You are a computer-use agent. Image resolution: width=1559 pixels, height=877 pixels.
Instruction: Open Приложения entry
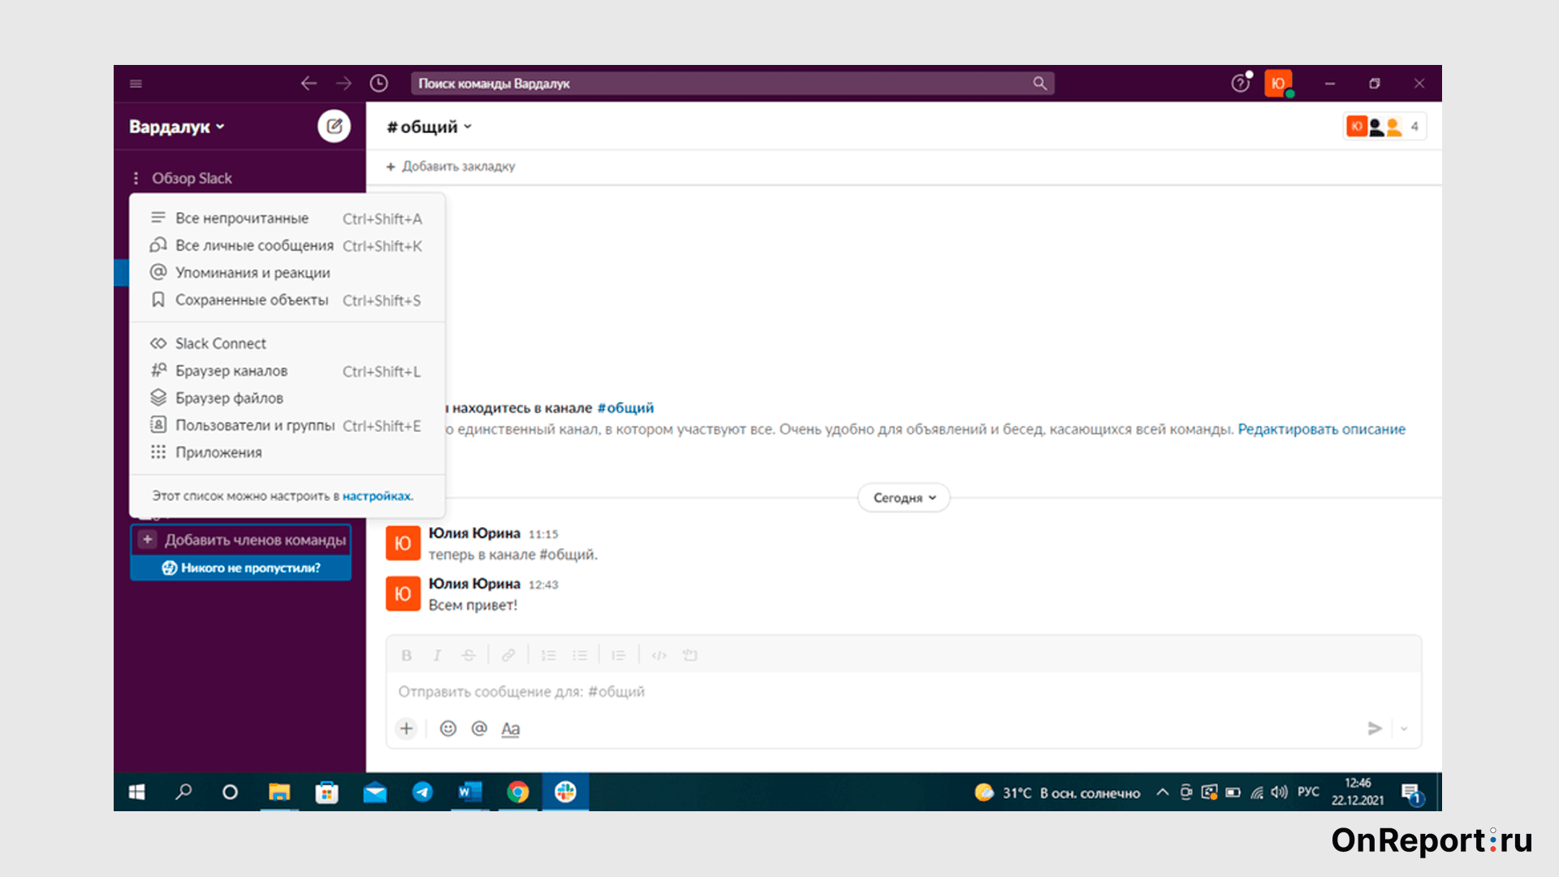click(287, 452)
